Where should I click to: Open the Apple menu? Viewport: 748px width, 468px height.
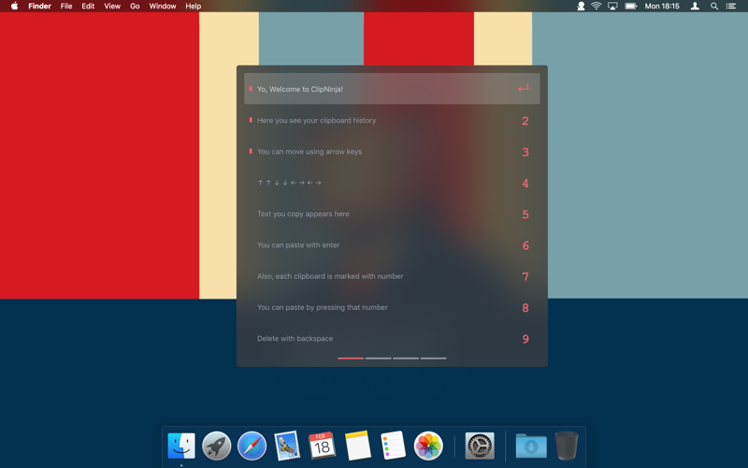click(x=14, y=6)
